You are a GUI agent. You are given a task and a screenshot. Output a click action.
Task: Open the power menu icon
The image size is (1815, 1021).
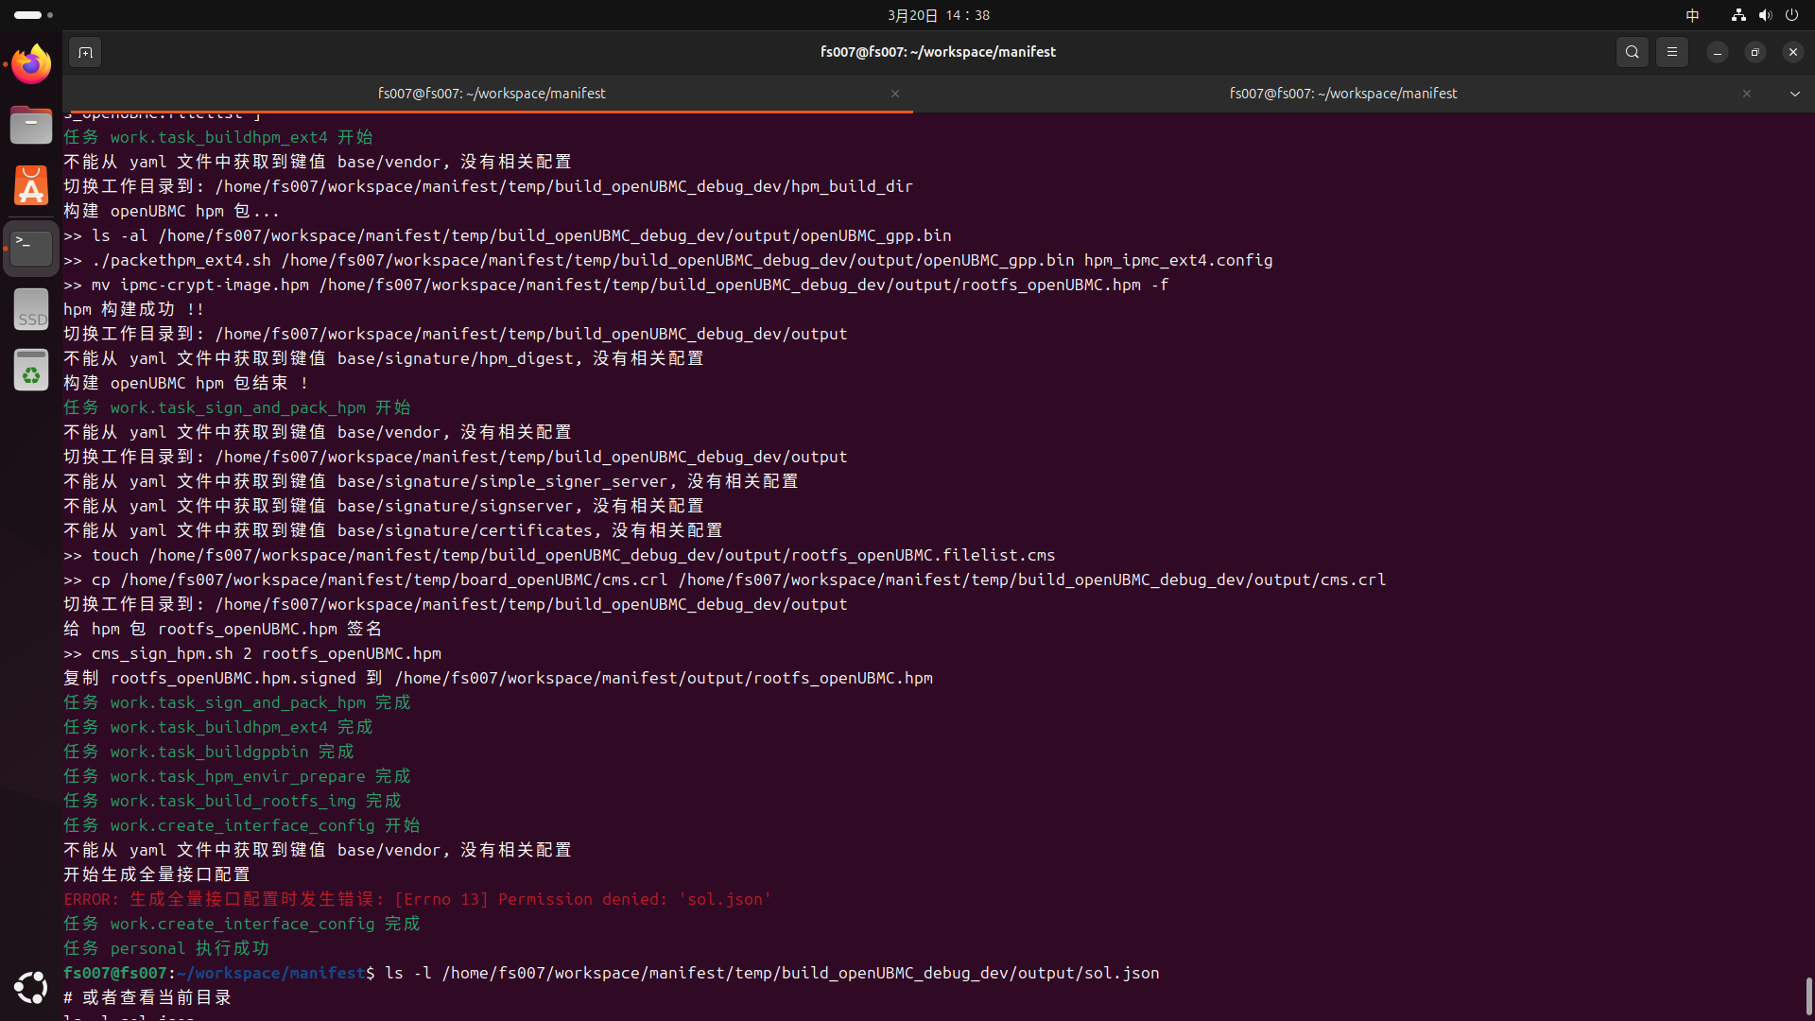tap(1791, 15)
